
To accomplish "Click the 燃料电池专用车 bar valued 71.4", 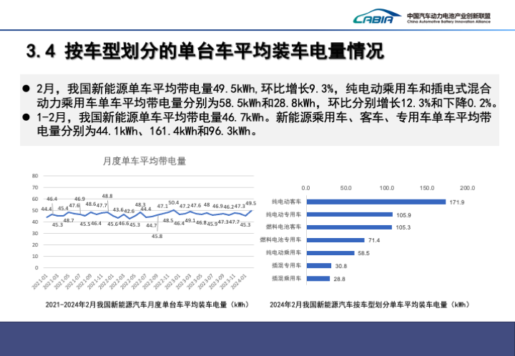I will click(335, 239).
